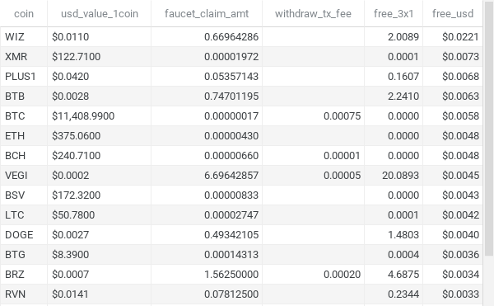The width and height of the screenshot is (494, 306).
Task: Select the RVN coin cell
Action: pos(24,294)
